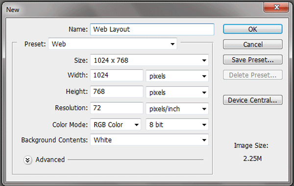The height and width of the screenshot is (186, 294).
Task: Expand the Advanced section chevron icon
Action: click(x=27, y=160)
